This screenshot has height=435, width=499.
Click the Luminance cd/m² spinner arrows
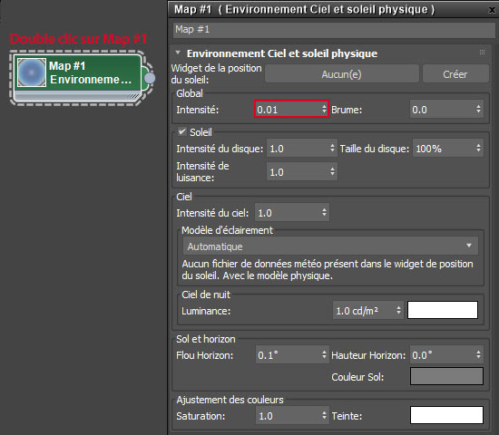pyautogui.click(x=398, y=310)
